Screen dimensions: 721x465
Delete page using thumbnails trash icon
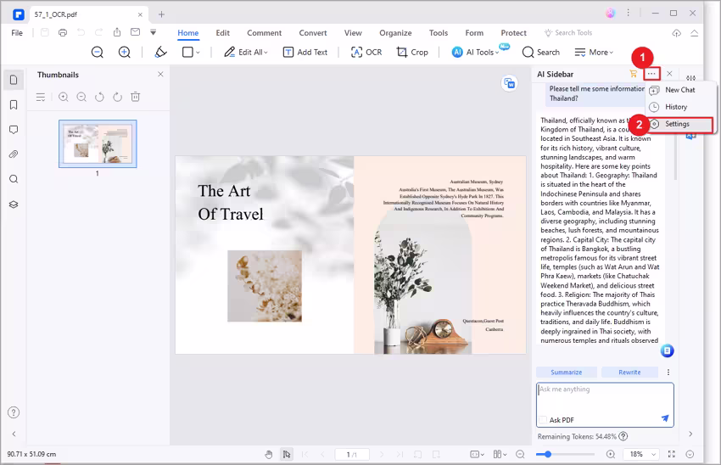click(136, 98)
